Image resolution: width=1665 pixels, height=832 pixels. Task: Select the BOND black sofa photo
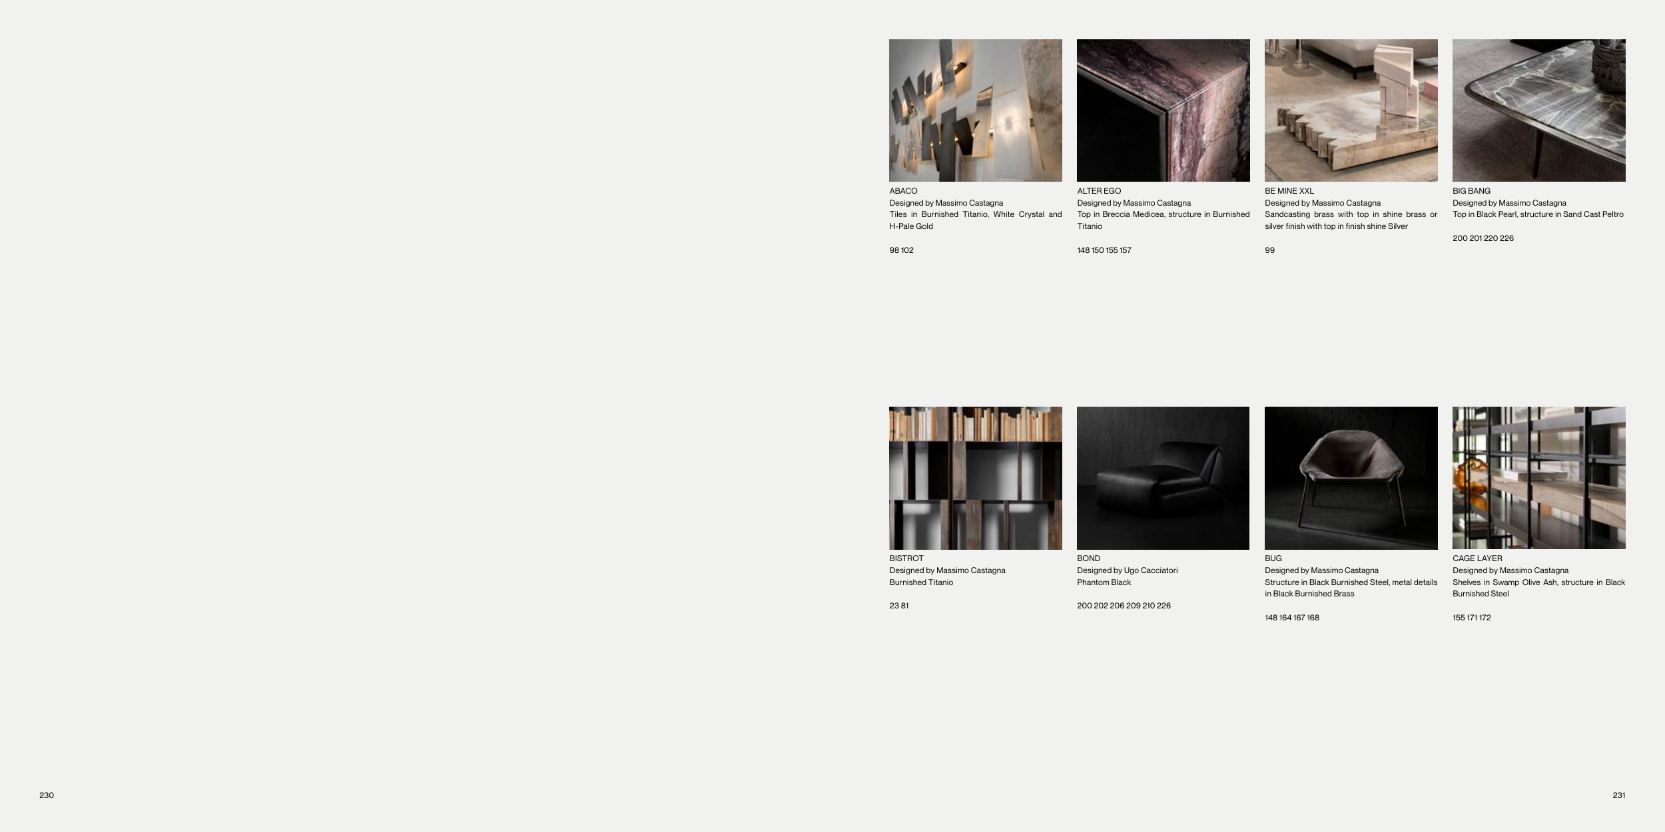1163,478
